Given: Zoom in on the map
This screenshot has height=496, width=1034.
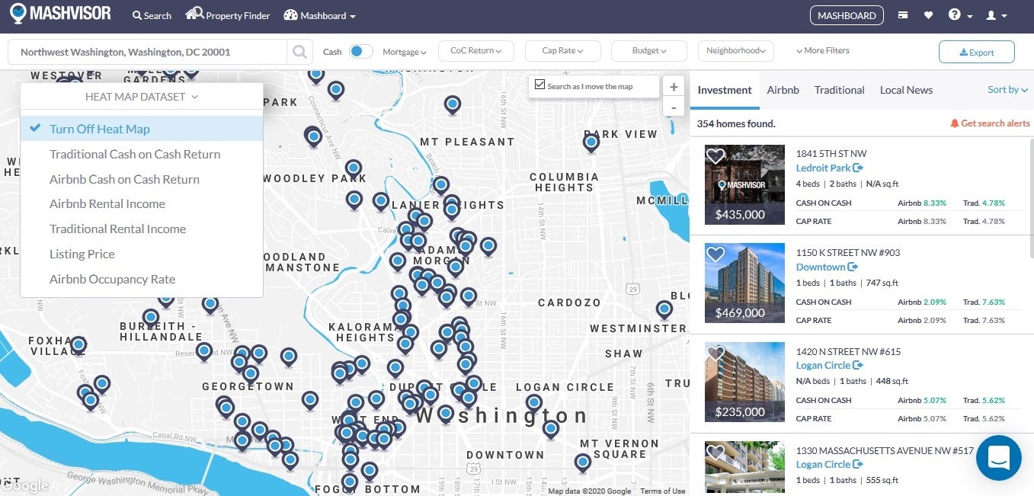Looking at the screenshot, I should [x=673, y=86].
